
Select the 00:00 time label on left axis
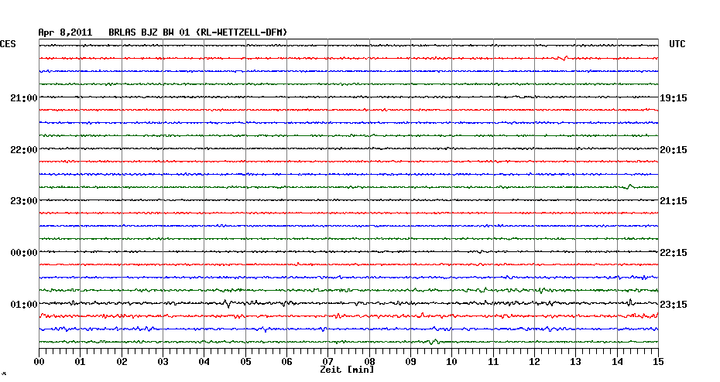coord(23,252)
